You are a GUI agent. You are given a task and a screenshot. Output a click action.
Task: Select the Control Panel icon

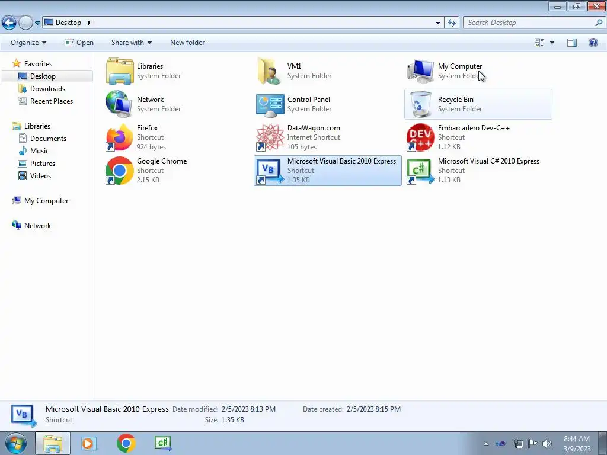270,105
